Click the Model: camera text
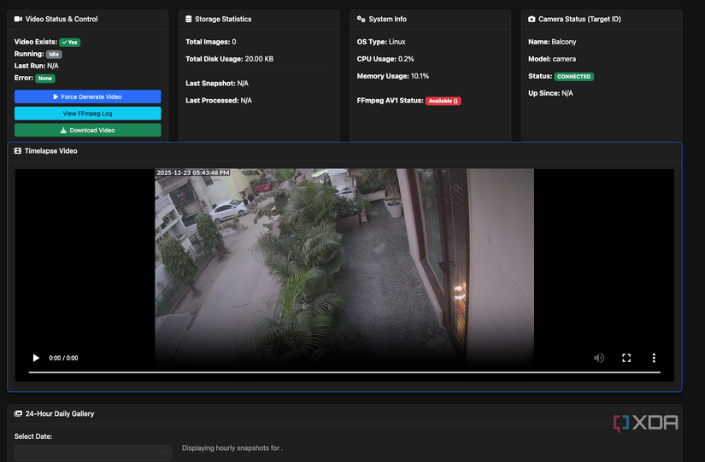Image resolution: width=705 pixels, height=462 pixels. (552, 59)
